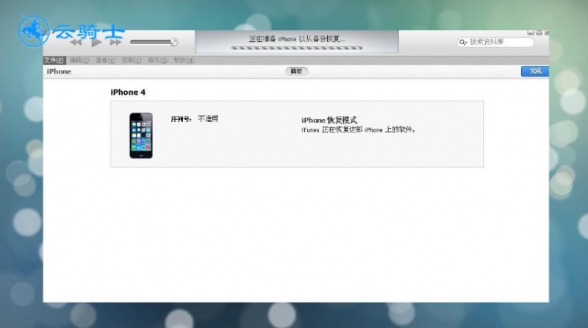588x328 pixels.
Task: Minimize the iTunes window
Action: [531, 32]
